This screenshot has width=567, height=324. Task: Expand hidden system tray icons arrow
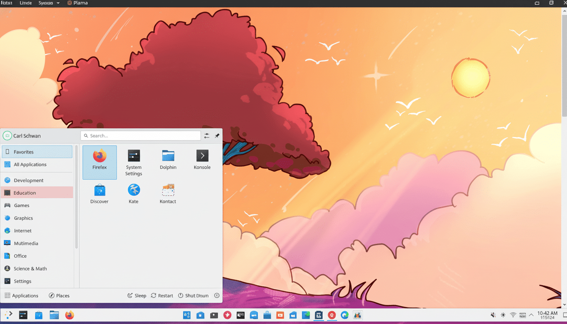(531, 315)
